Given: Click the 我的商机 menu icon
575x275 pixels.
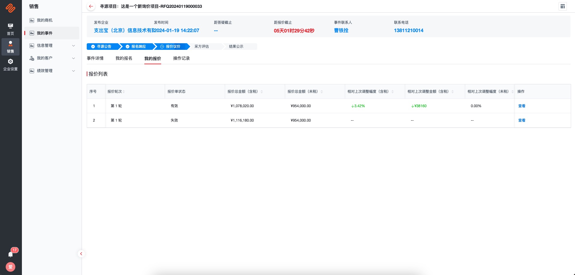Looking at the screenshot, I should (32, 20).
